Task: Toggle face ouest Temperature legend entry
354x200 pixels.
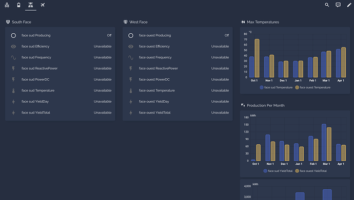Action: (313, 87)
